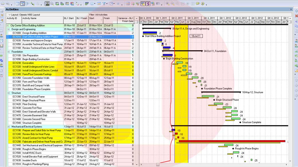
Task: Toggle the Progress Line button
Action: pyautogui.click(x=148, y=4)
